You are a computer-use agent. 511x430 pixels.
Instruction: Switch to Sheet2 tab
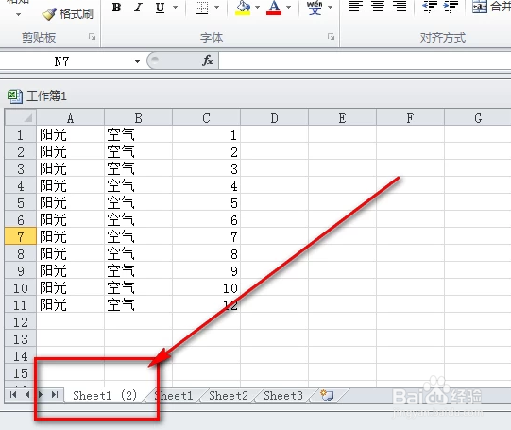coord(229,396)
